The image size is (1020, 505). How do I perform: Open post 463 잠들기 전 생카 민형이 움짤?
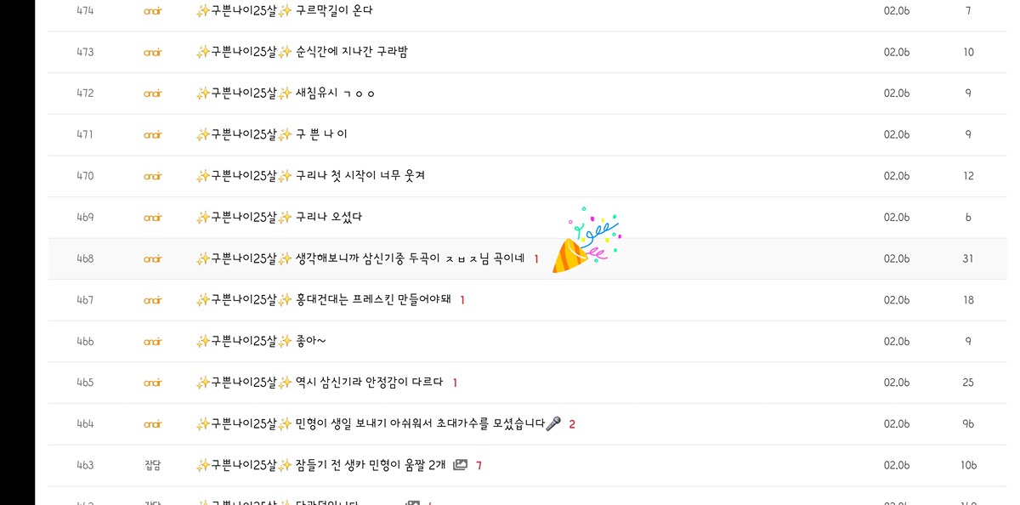click(321, 465)
